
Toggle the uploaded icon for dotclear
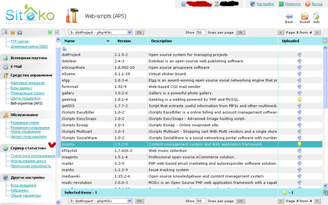300,61
